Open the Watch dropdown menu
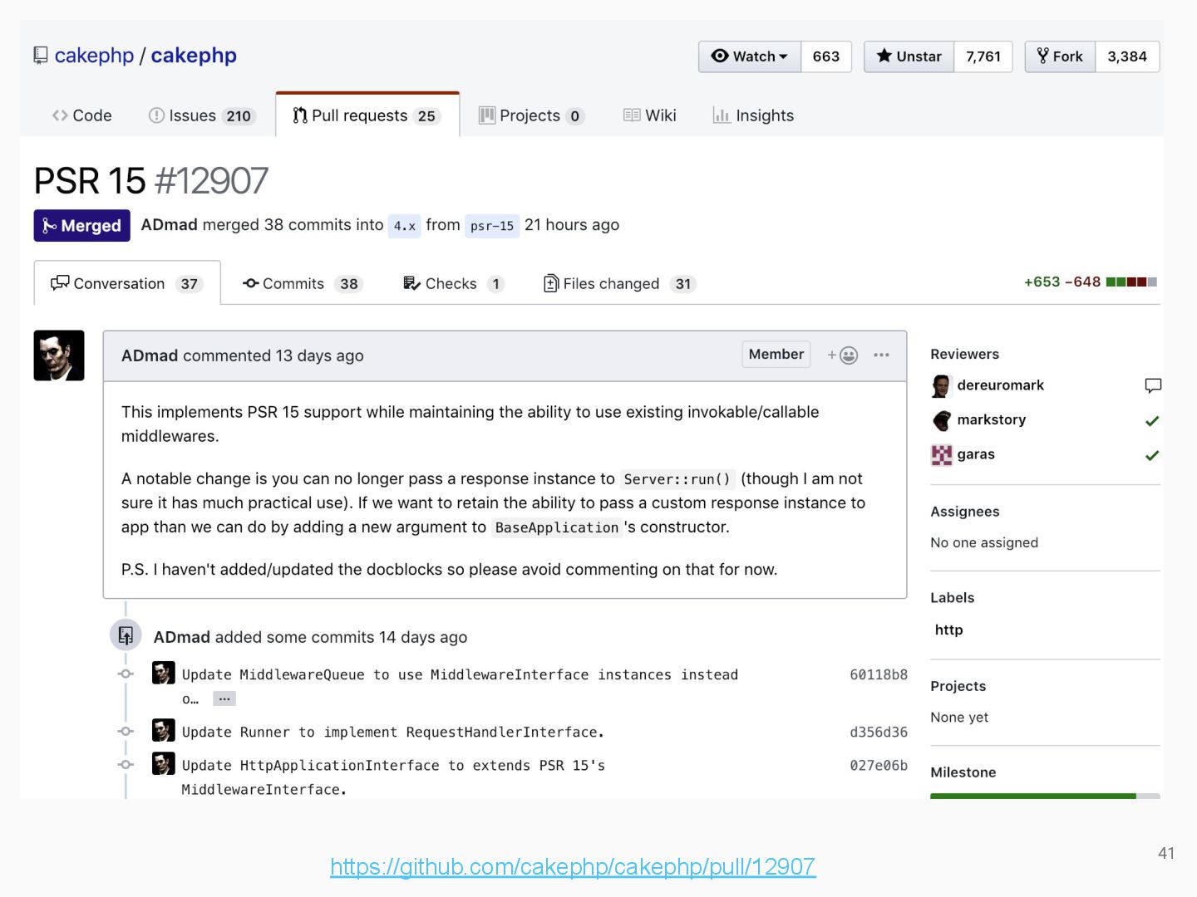The width and height of the screenshot is (1197, 897). coord(750,56)
